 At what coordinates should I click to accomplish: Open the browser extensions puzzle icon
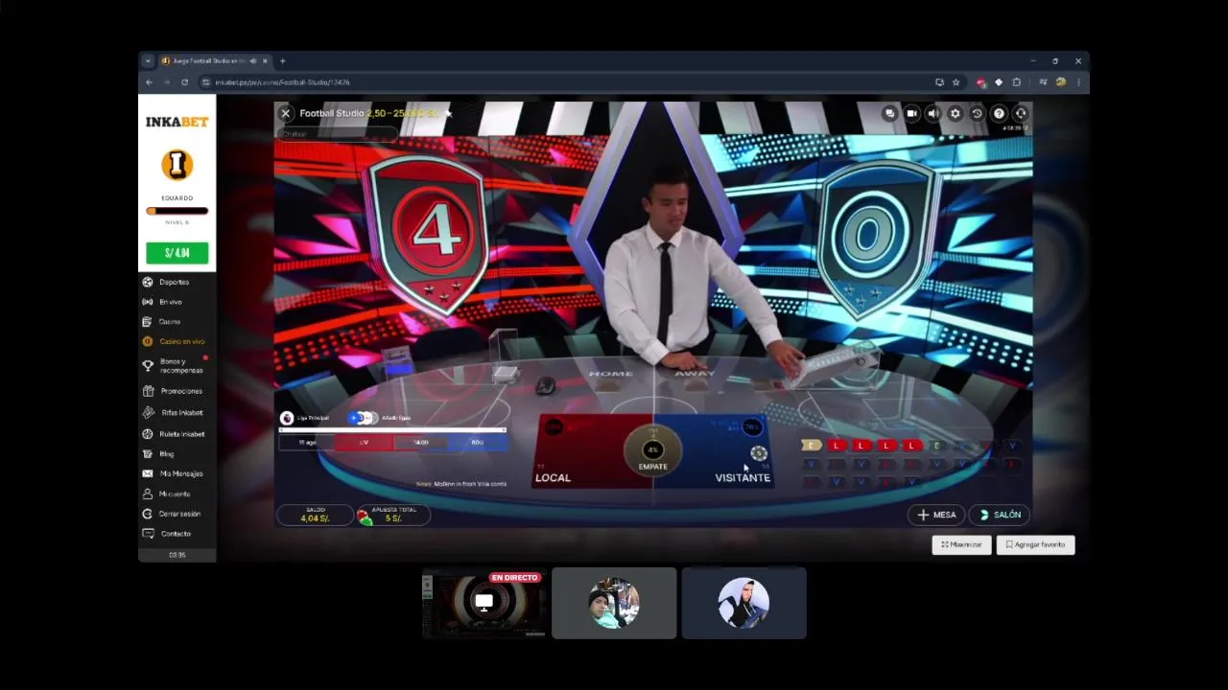(1017, 82)
